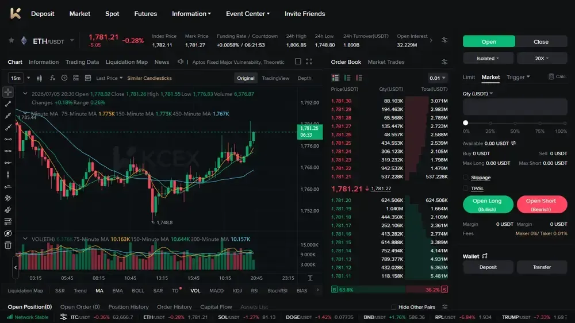Add ETH/USDT to favorites with star icon

(11, 40)
